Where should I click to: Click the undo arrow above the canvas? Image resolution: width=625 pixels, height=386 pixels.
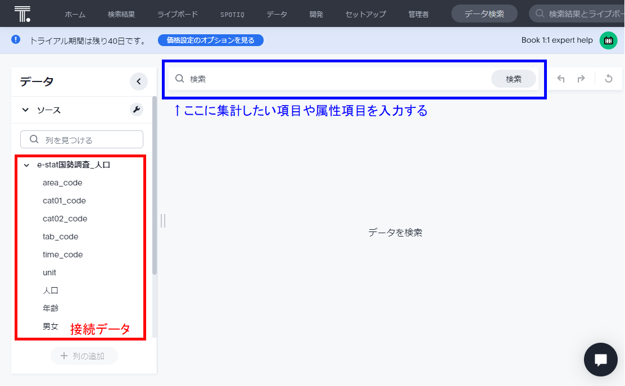coord(560,79)
